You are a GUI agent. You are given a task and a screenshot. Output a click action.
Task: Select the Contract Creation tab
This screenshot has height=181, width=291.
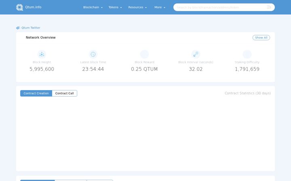coord(36,93)
